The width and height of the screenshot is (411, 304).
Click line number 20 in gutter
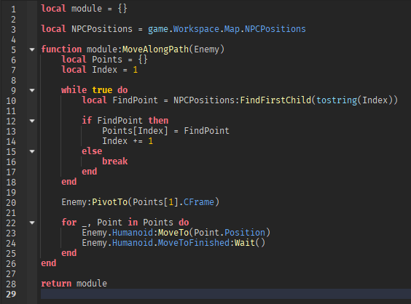(11, 202)
